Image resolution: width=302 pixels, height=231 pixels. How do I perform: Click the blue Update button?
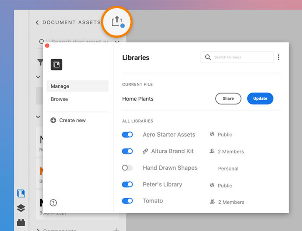click(x=260, y=98)
